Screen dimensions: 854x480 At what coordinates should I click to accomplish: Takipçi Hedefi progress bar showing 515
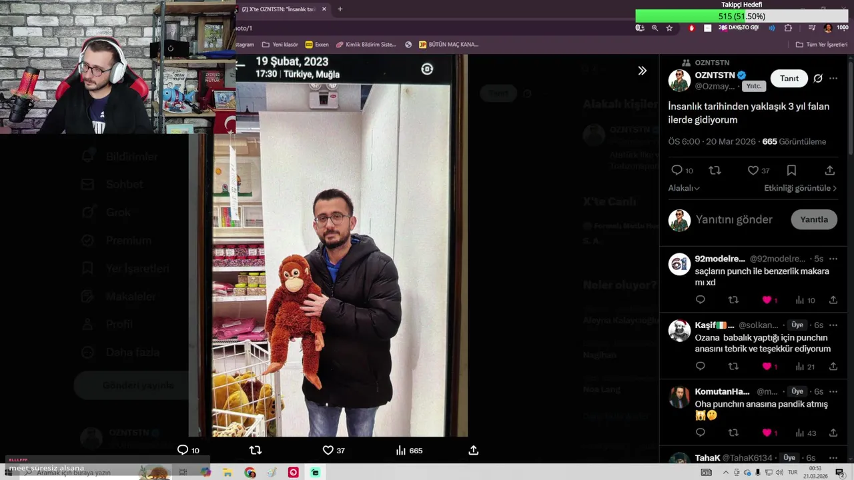point(742,16)
